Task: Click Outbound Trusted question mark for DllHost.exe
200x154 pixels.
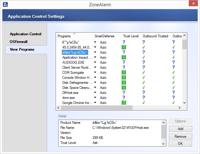Action: coord(143,92)
